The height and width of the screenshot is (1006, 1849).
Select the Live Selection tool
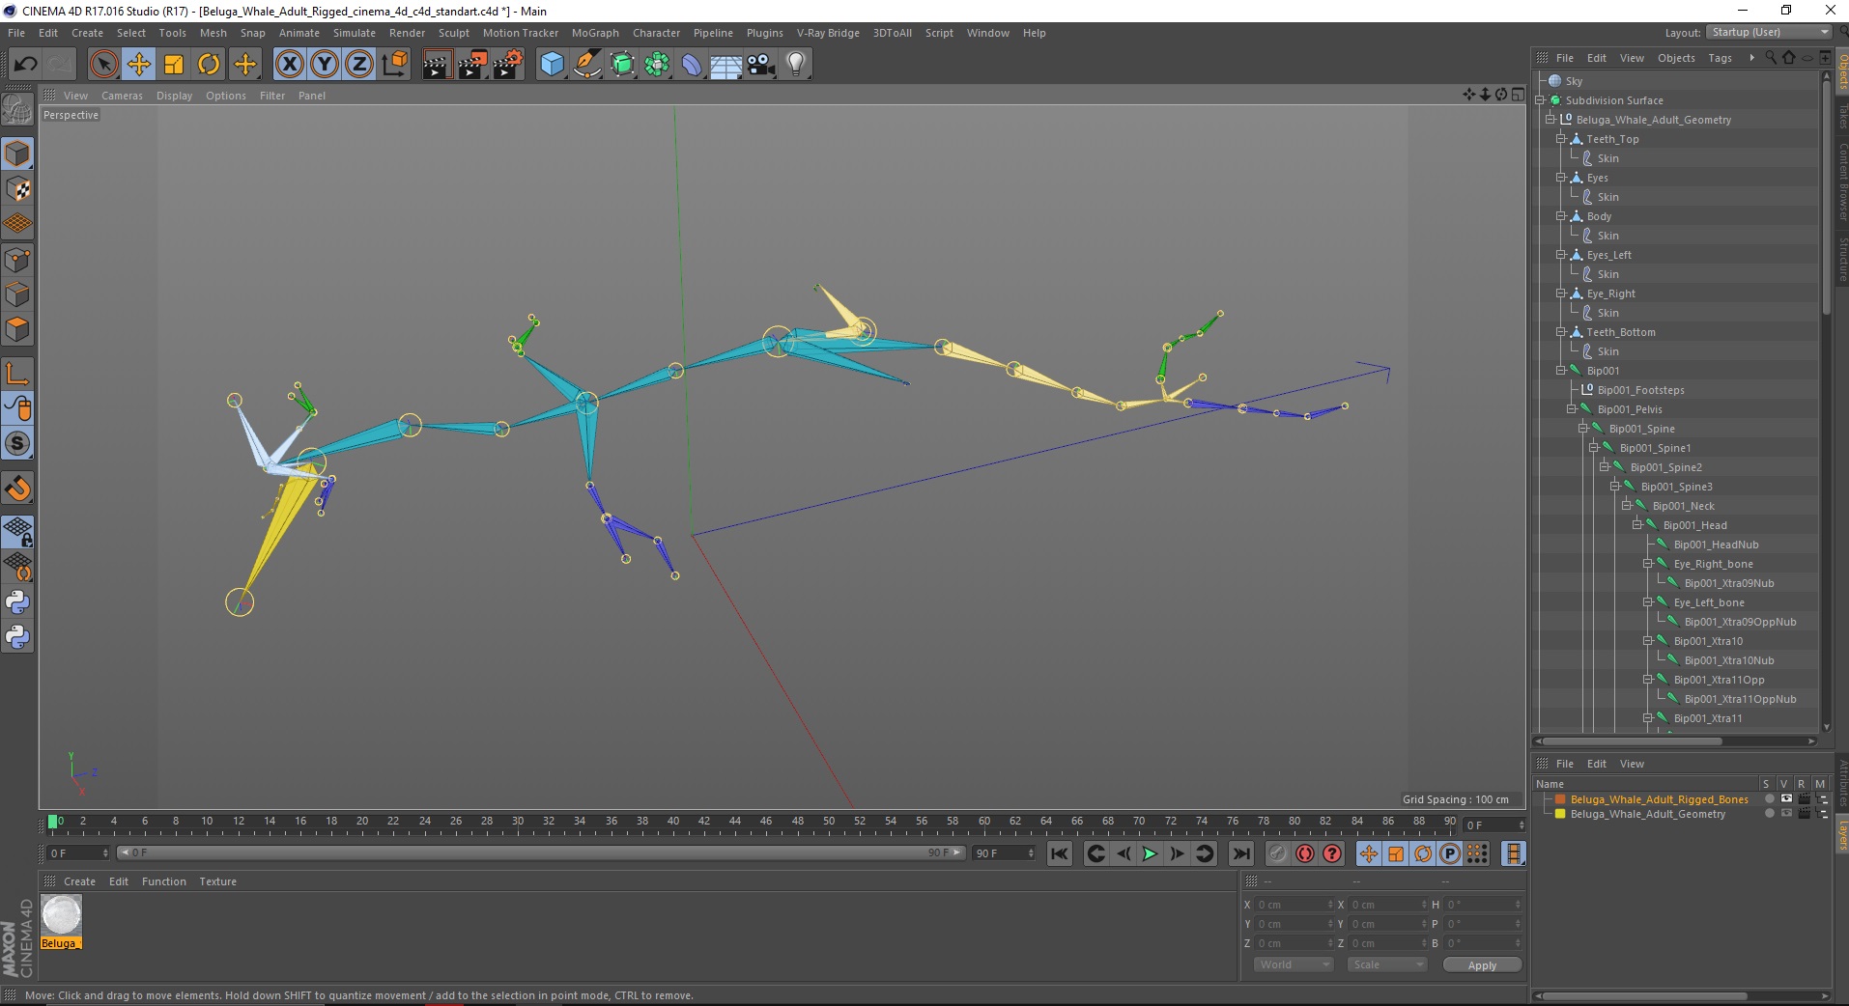point(103,65)
